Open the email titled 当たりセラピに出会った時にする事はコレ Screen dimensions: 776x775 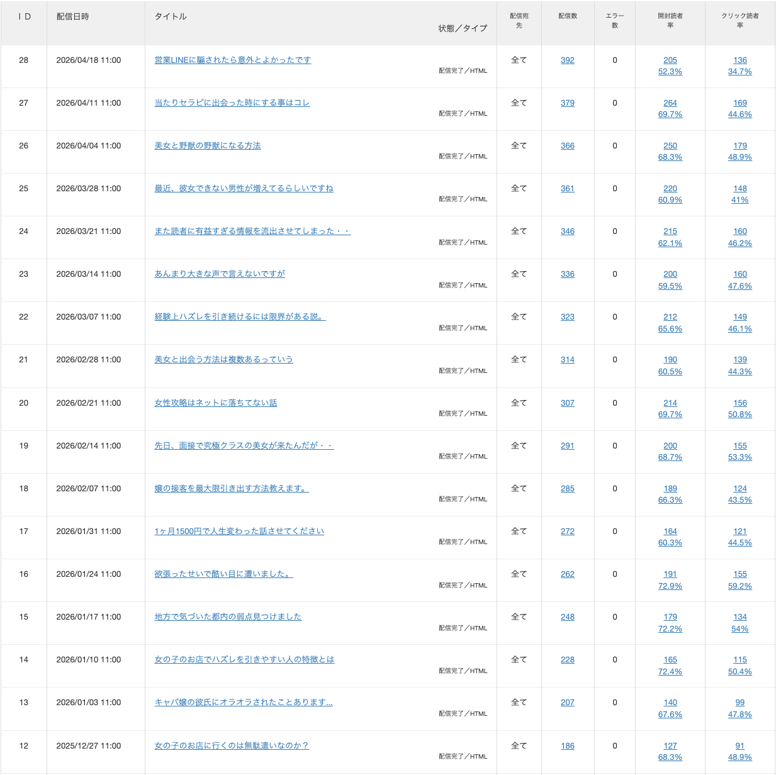click(x=232, y=103)
